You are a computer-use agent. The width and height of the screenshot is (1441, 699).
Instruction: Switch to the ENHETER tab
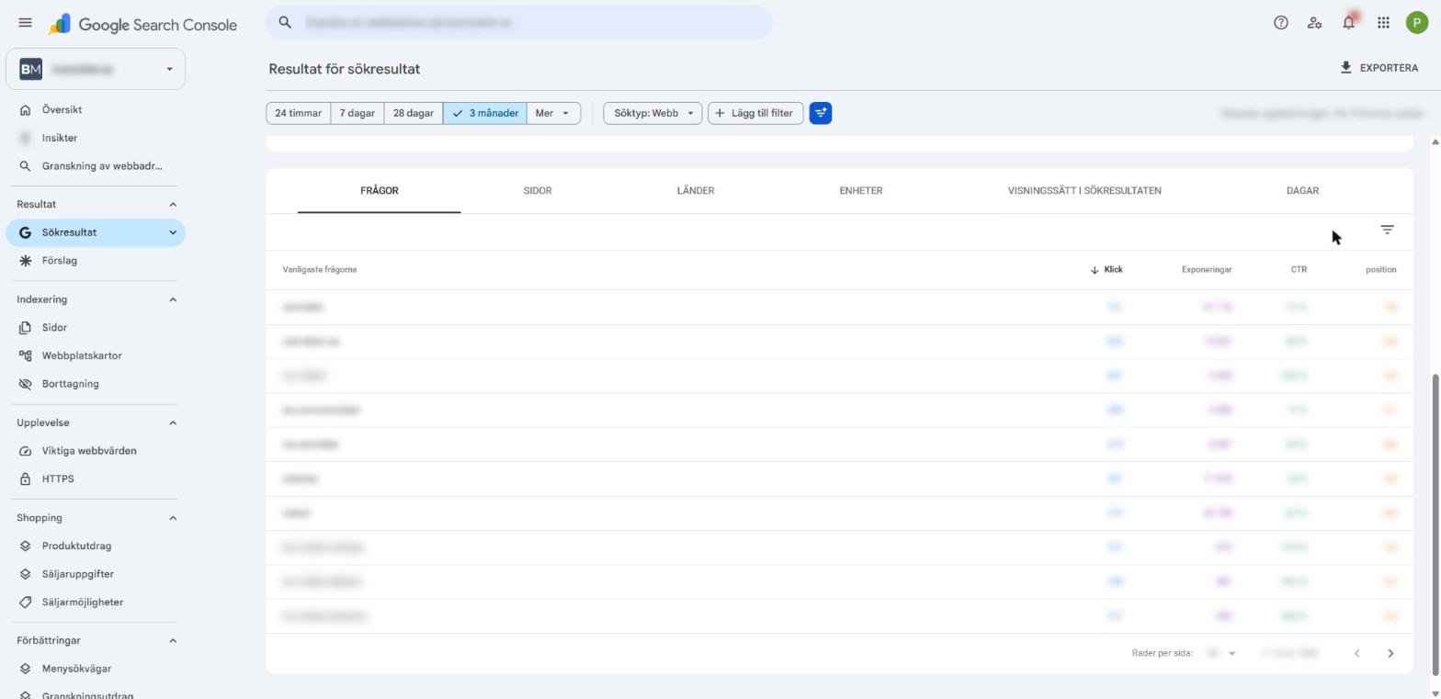pyautogui.click(x=861, y=191)
